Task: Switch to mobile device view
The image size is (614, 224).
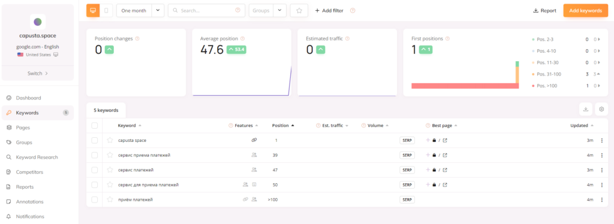Action: click(x=106, y=11)
